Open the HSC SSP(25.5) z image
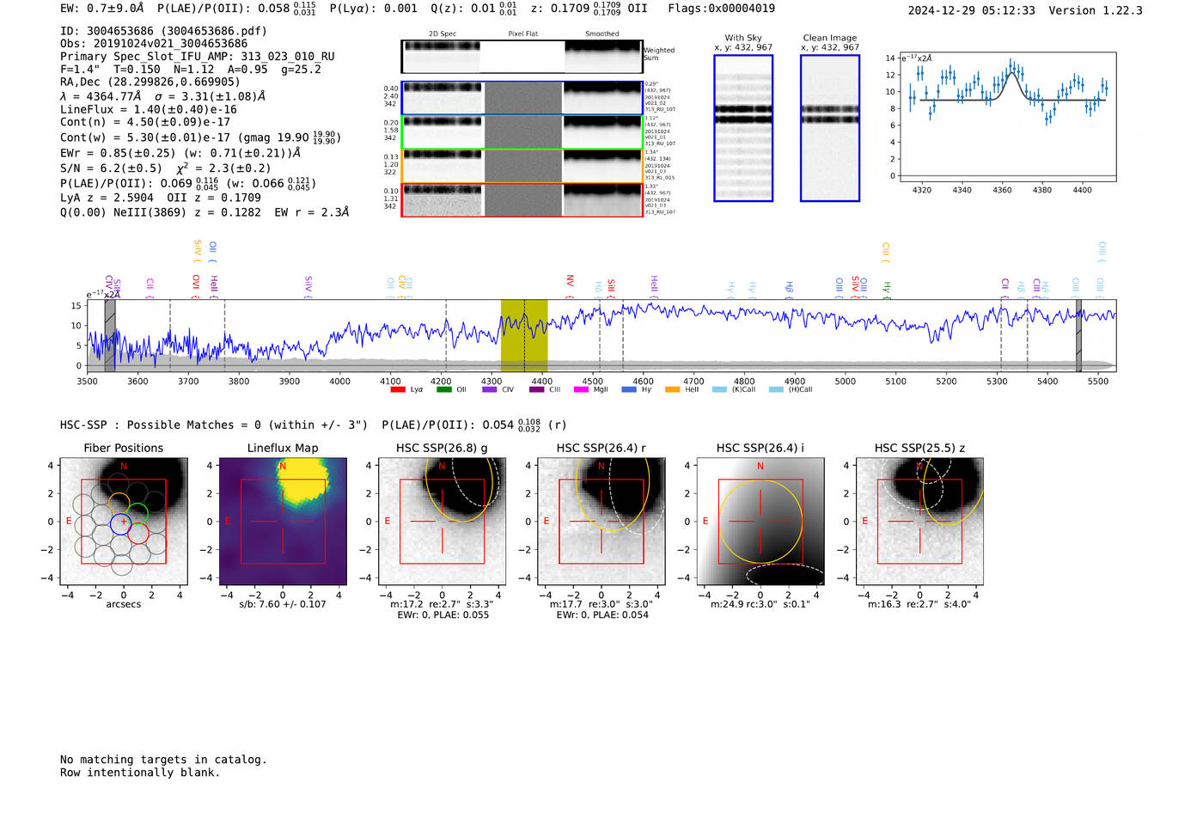 [919, 522]
